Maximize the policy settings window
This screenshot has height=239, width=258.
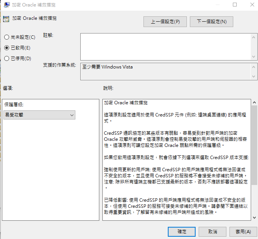point(235,5)
